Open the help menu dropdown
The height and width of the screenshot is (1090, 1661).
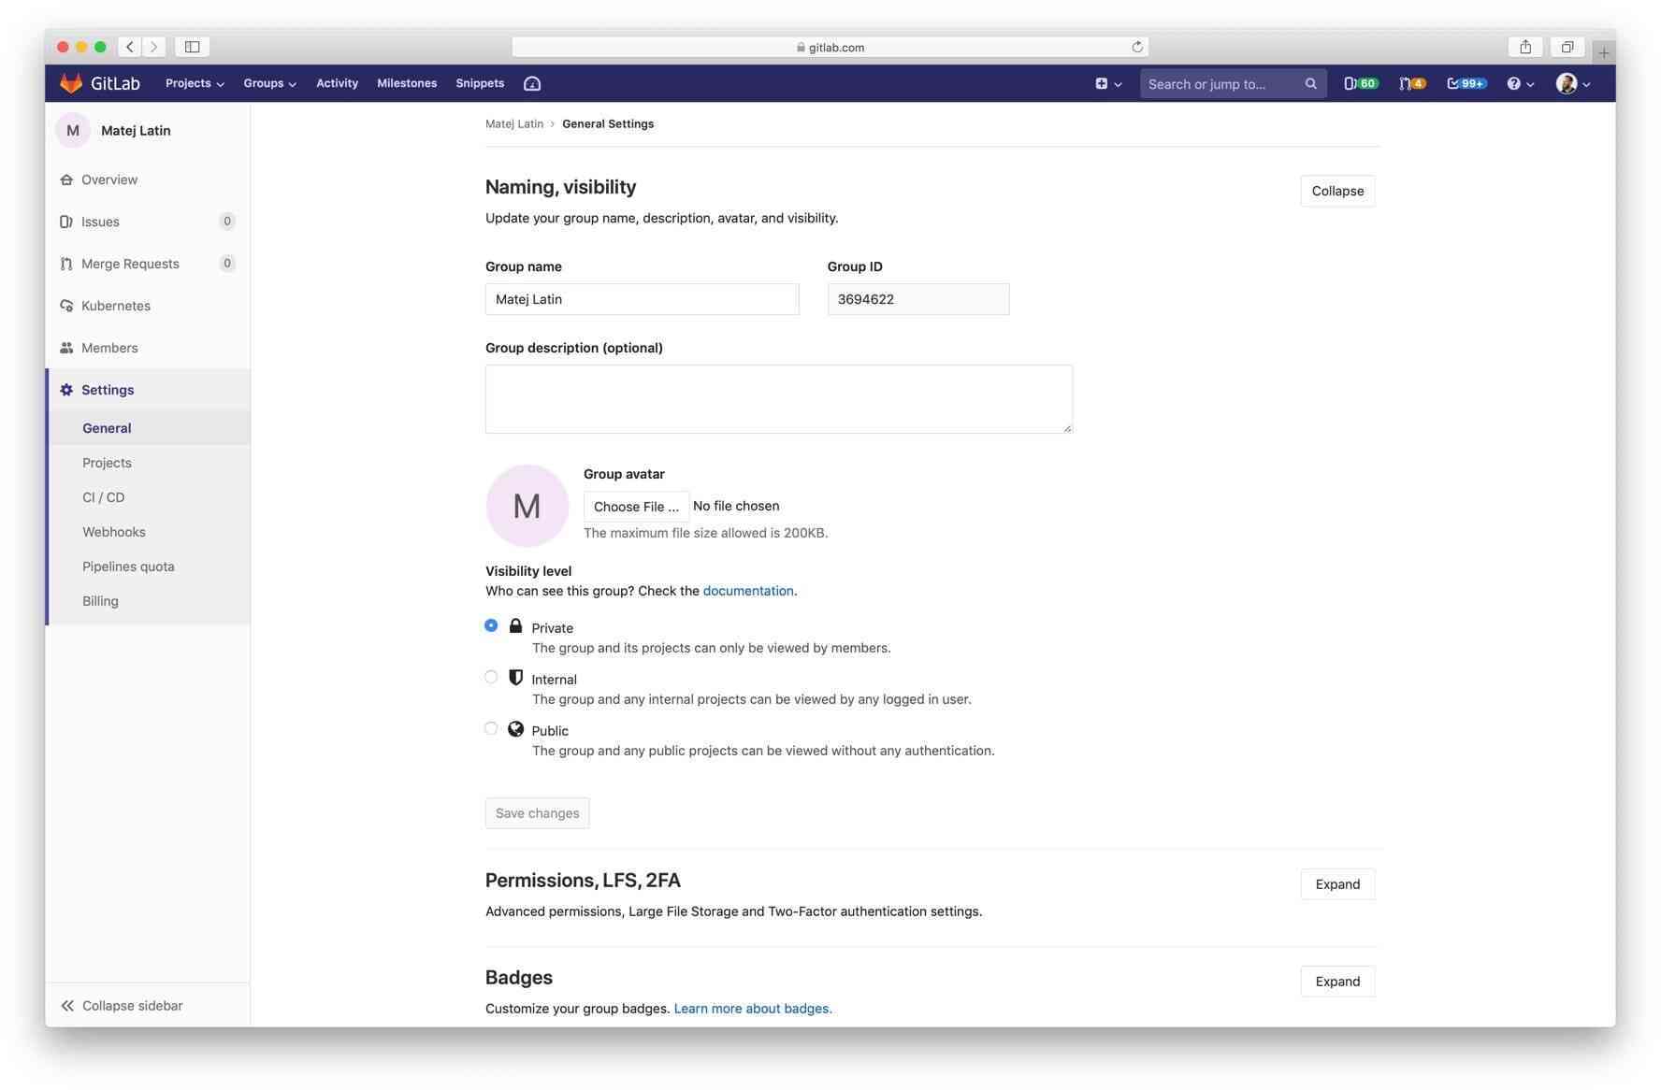[1518, 83]
